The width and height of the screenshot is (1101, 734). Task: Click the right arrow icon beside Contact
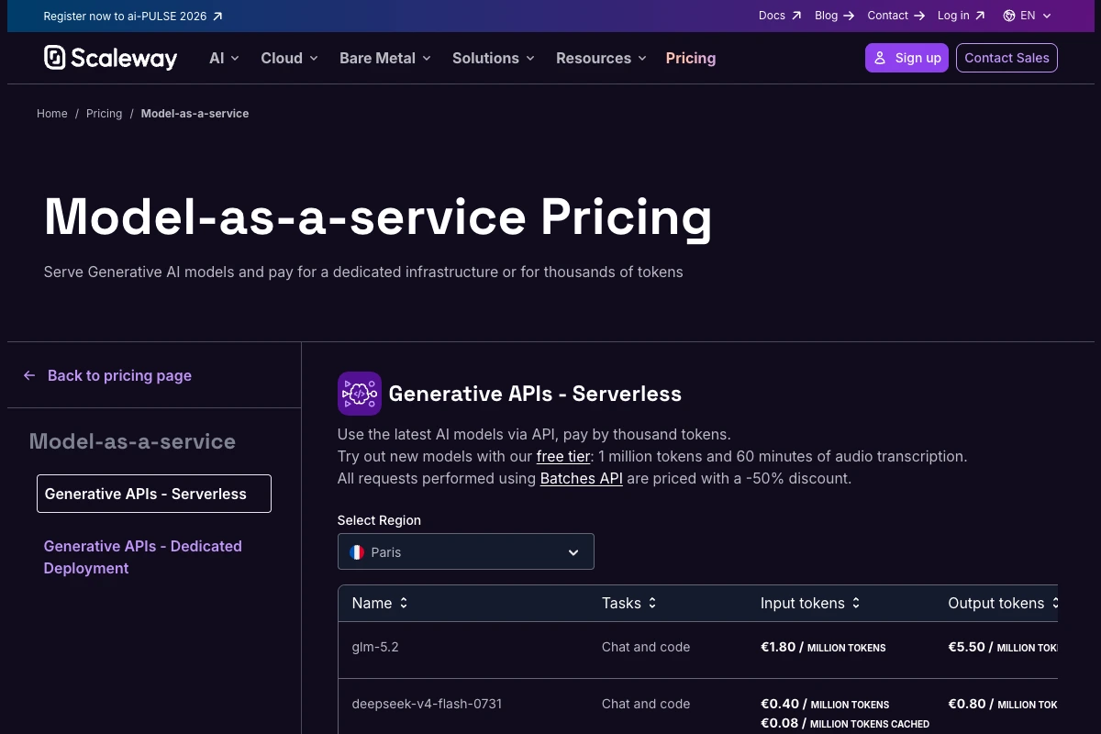tap(919, 16)
